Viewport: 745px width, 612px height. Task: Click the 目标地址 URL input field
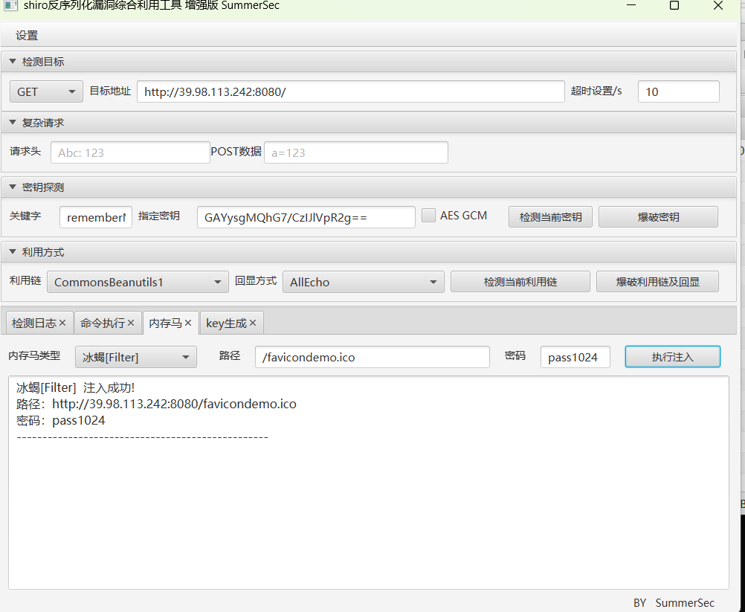coord(349,91)
